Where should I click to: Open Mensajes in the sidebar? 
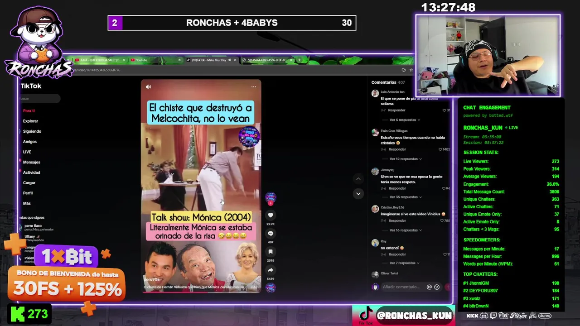pyautogui.click(x=32, y=162)
